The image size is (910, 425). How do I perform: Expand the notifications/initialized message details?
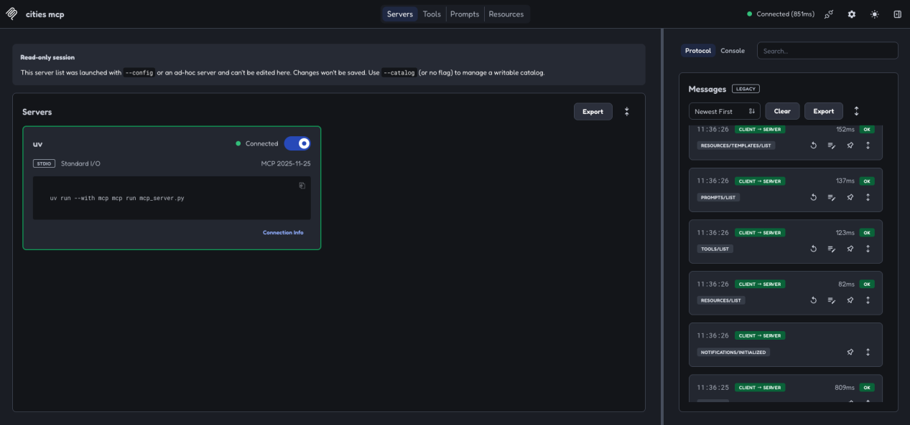click(x=868, y=352)
